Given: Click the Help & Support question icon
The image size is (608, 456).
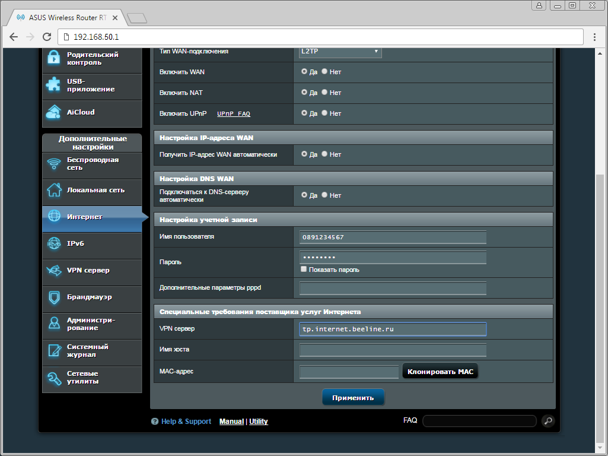Looking at the screenshot, I should [155, 422].
